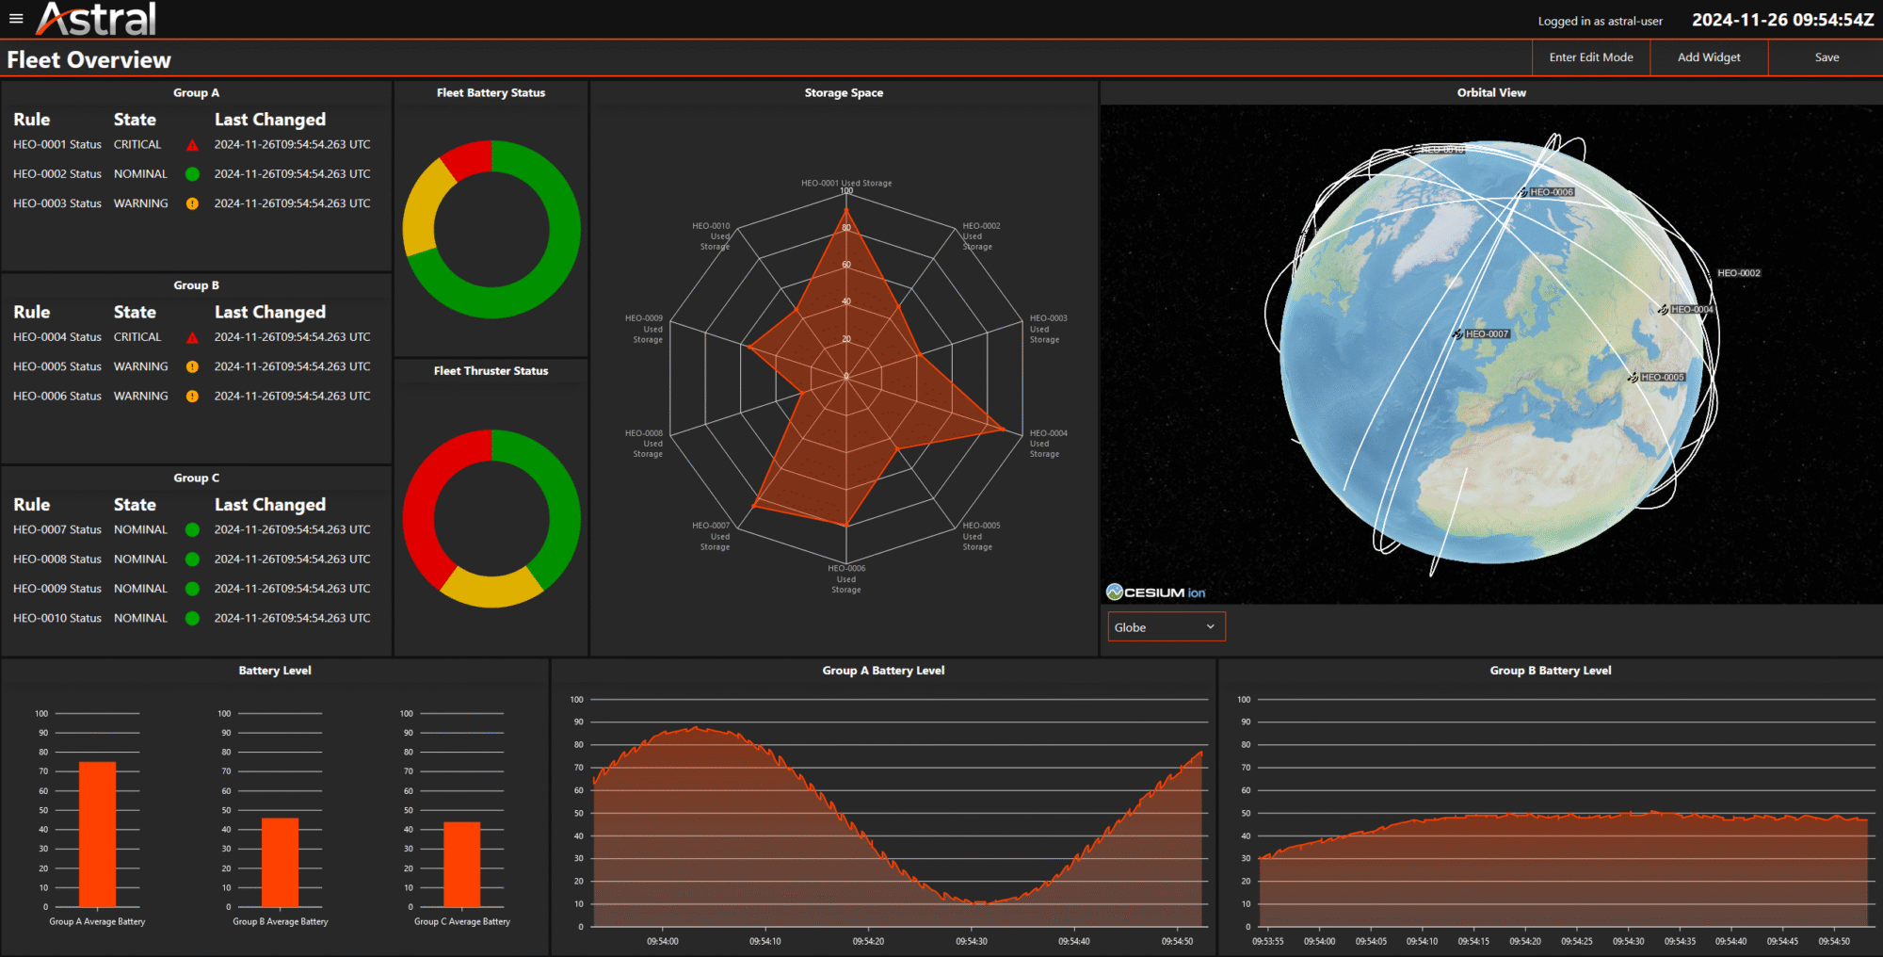Click the HEO-0010 nominal green status dot
The height and width of the screenshot is (957, 1883).
(192, 619)
